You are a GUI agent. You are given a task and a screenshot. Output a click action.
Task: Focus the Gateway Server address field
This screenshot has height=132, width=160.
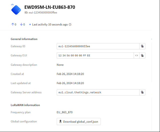(x=98, y=92)
